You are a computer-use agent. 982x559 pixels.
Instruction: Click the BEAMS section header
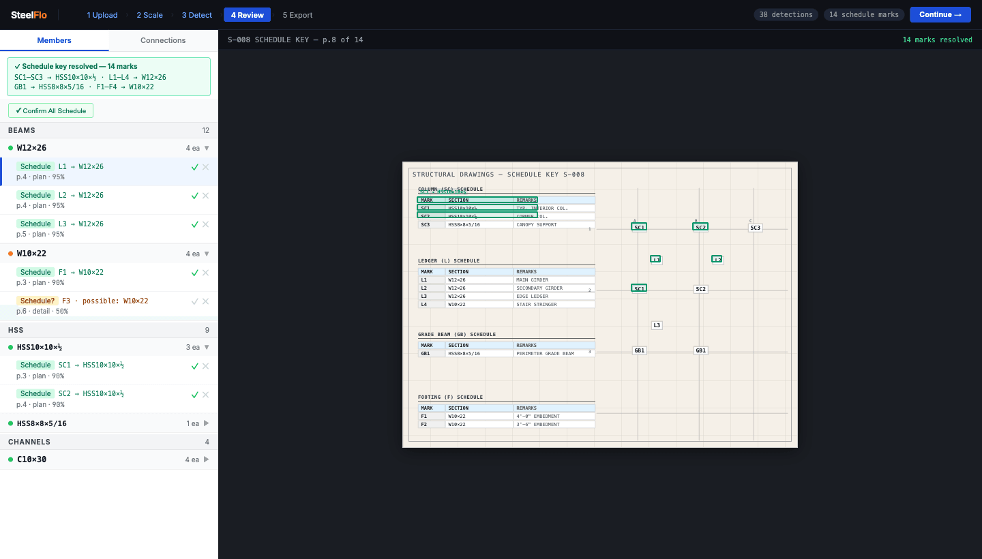pos(109,130)
